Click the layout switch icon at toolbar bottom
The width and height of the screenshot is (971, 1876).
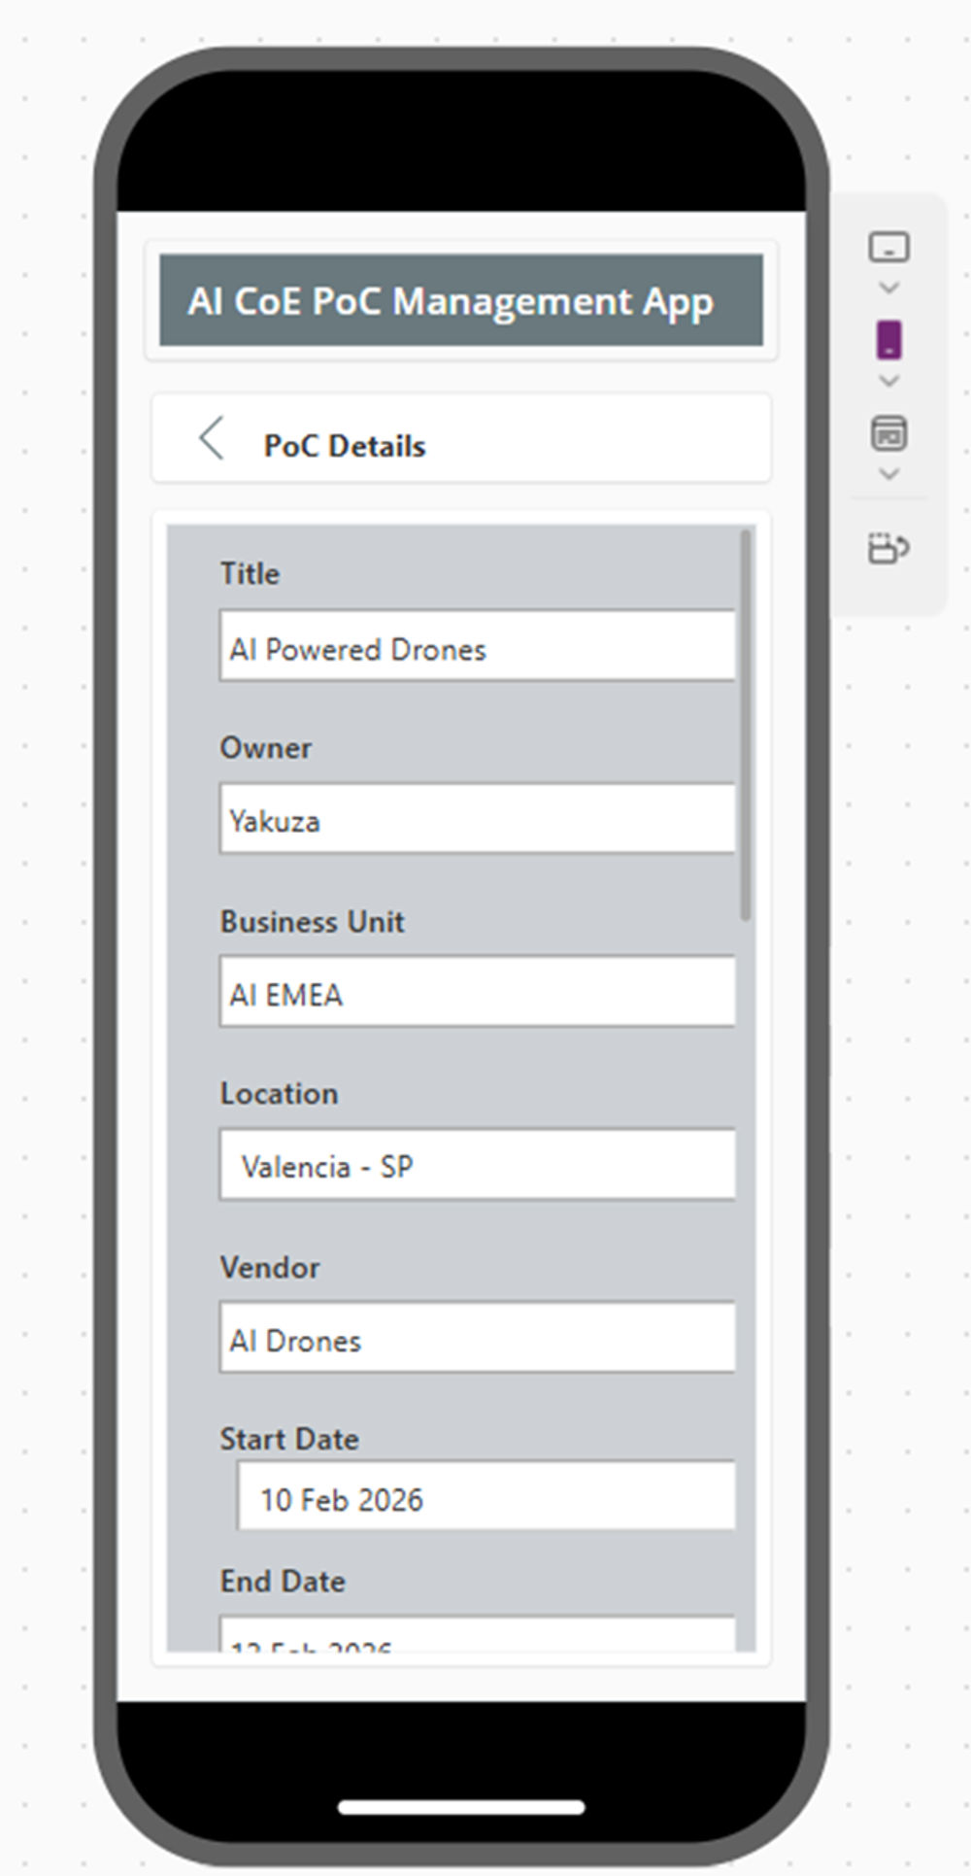(x=888, y=548)
